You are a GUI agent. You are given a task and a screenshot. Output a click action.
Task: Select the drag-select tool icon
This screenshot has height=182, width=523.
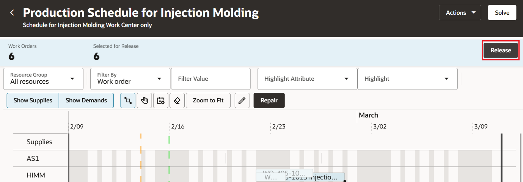128,100
